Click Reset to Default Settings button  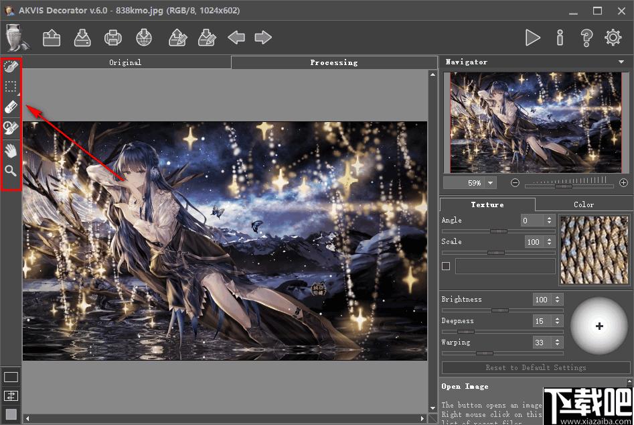536,367
